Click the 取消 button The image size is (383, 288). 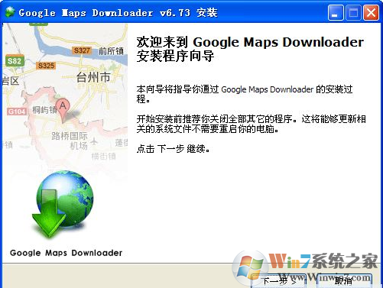[344, 281]
